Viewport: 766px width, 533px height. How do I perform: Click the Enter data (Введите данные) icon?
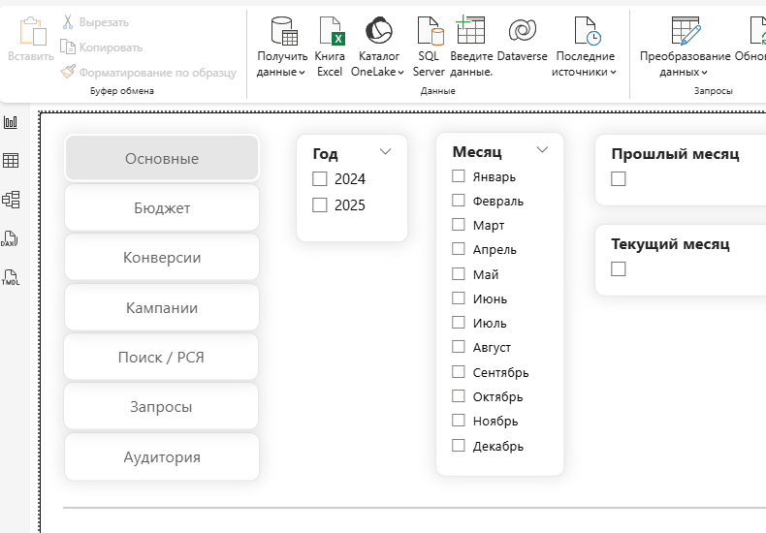point(470,30)
